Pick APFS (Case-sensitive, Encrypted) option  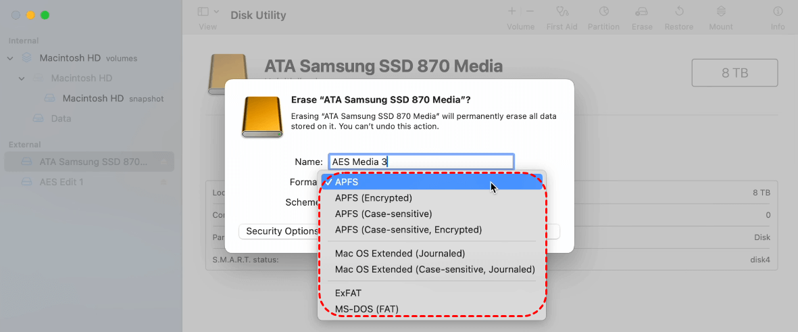click(408, 230)
